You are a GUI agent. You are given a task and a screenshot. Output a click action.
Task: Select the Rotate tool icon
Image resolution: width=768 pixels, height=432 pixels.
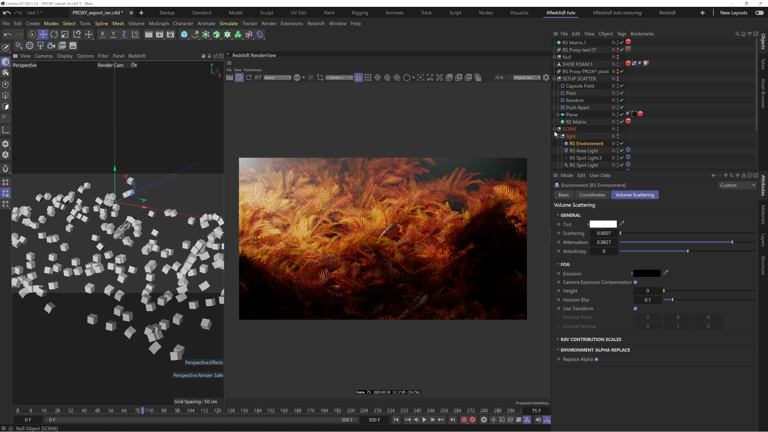[x=54, y=34]
